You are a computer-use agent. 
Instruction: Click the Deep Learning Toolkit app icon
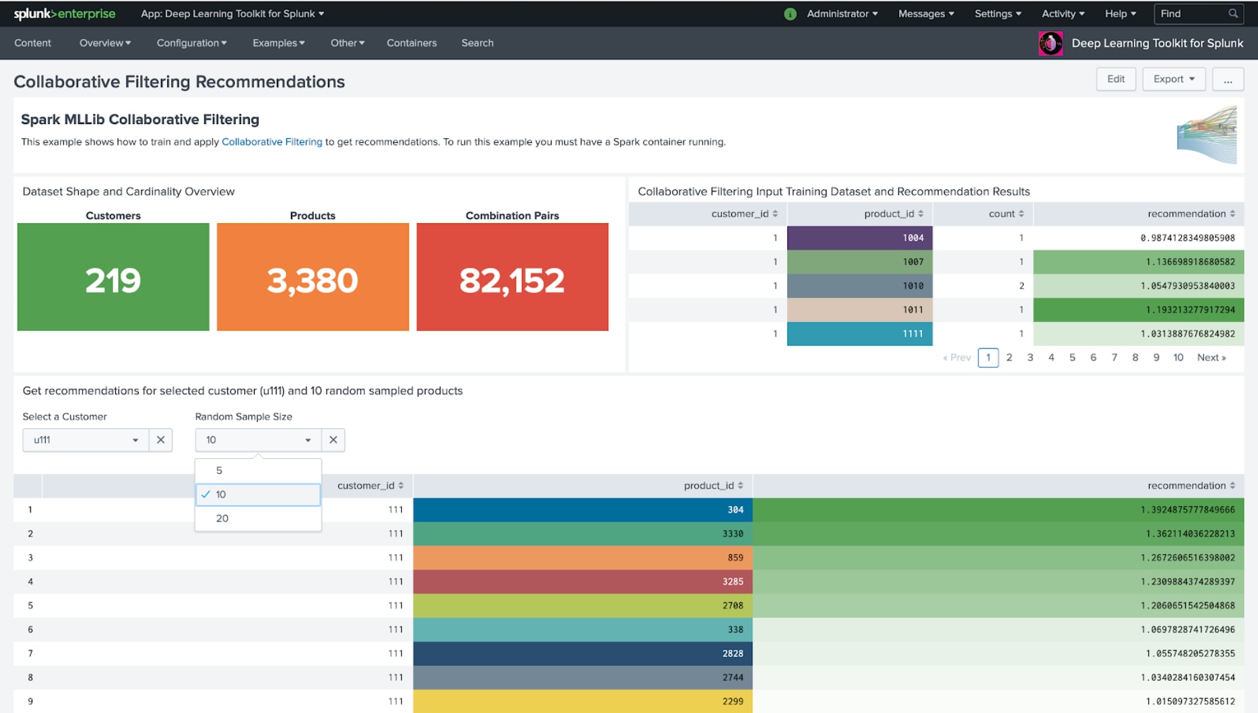coord(1050,43)
